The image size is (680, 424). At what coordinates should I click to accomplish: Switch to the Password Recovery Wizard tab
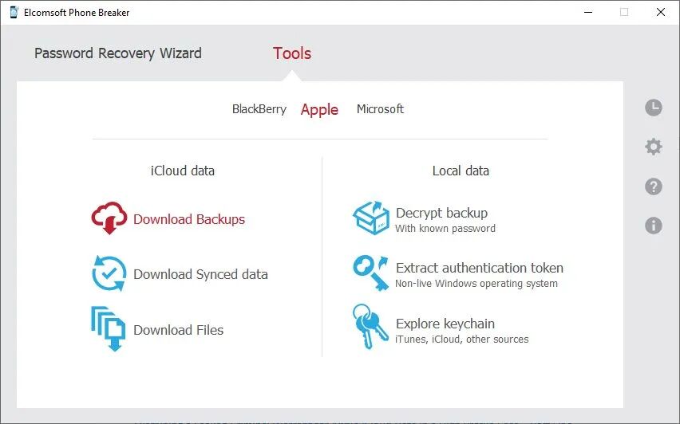118,53
